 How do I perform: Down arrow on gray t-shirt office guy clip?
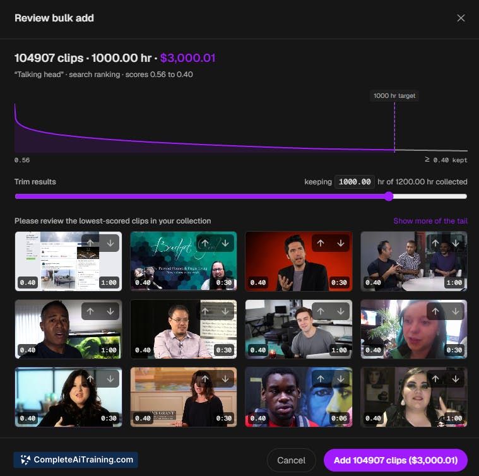pyautogui.click(x=341, y=311)
